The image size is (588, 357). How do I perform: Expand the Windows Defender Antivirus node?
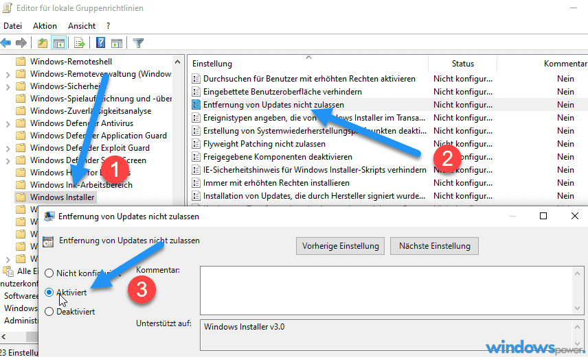point(8,123)
